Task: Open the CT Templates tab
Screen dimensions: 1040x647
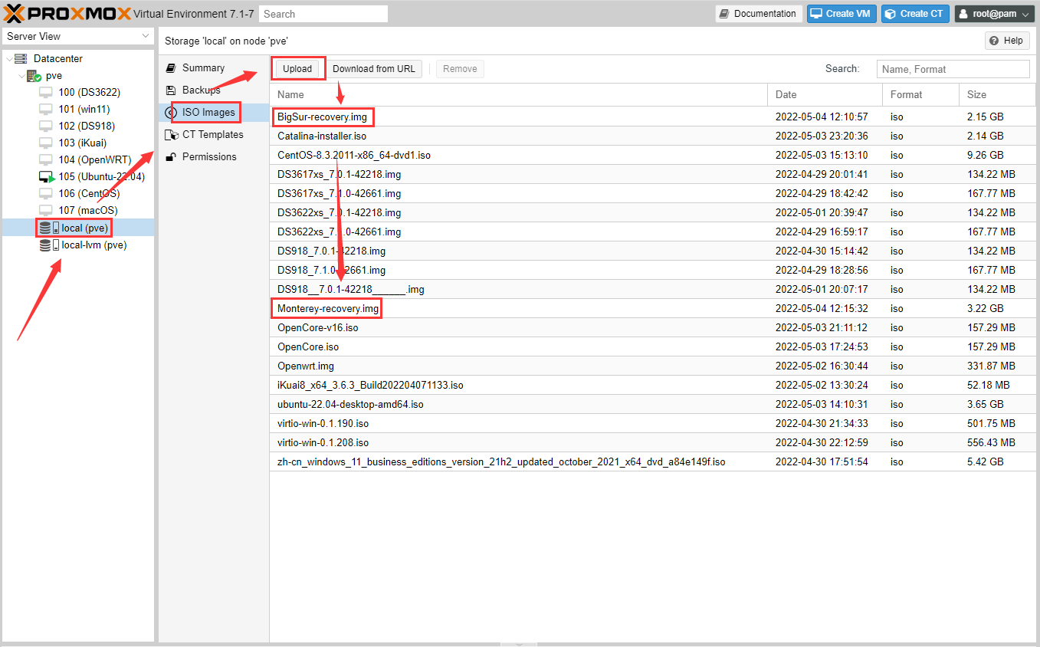Action: (214, 135)
